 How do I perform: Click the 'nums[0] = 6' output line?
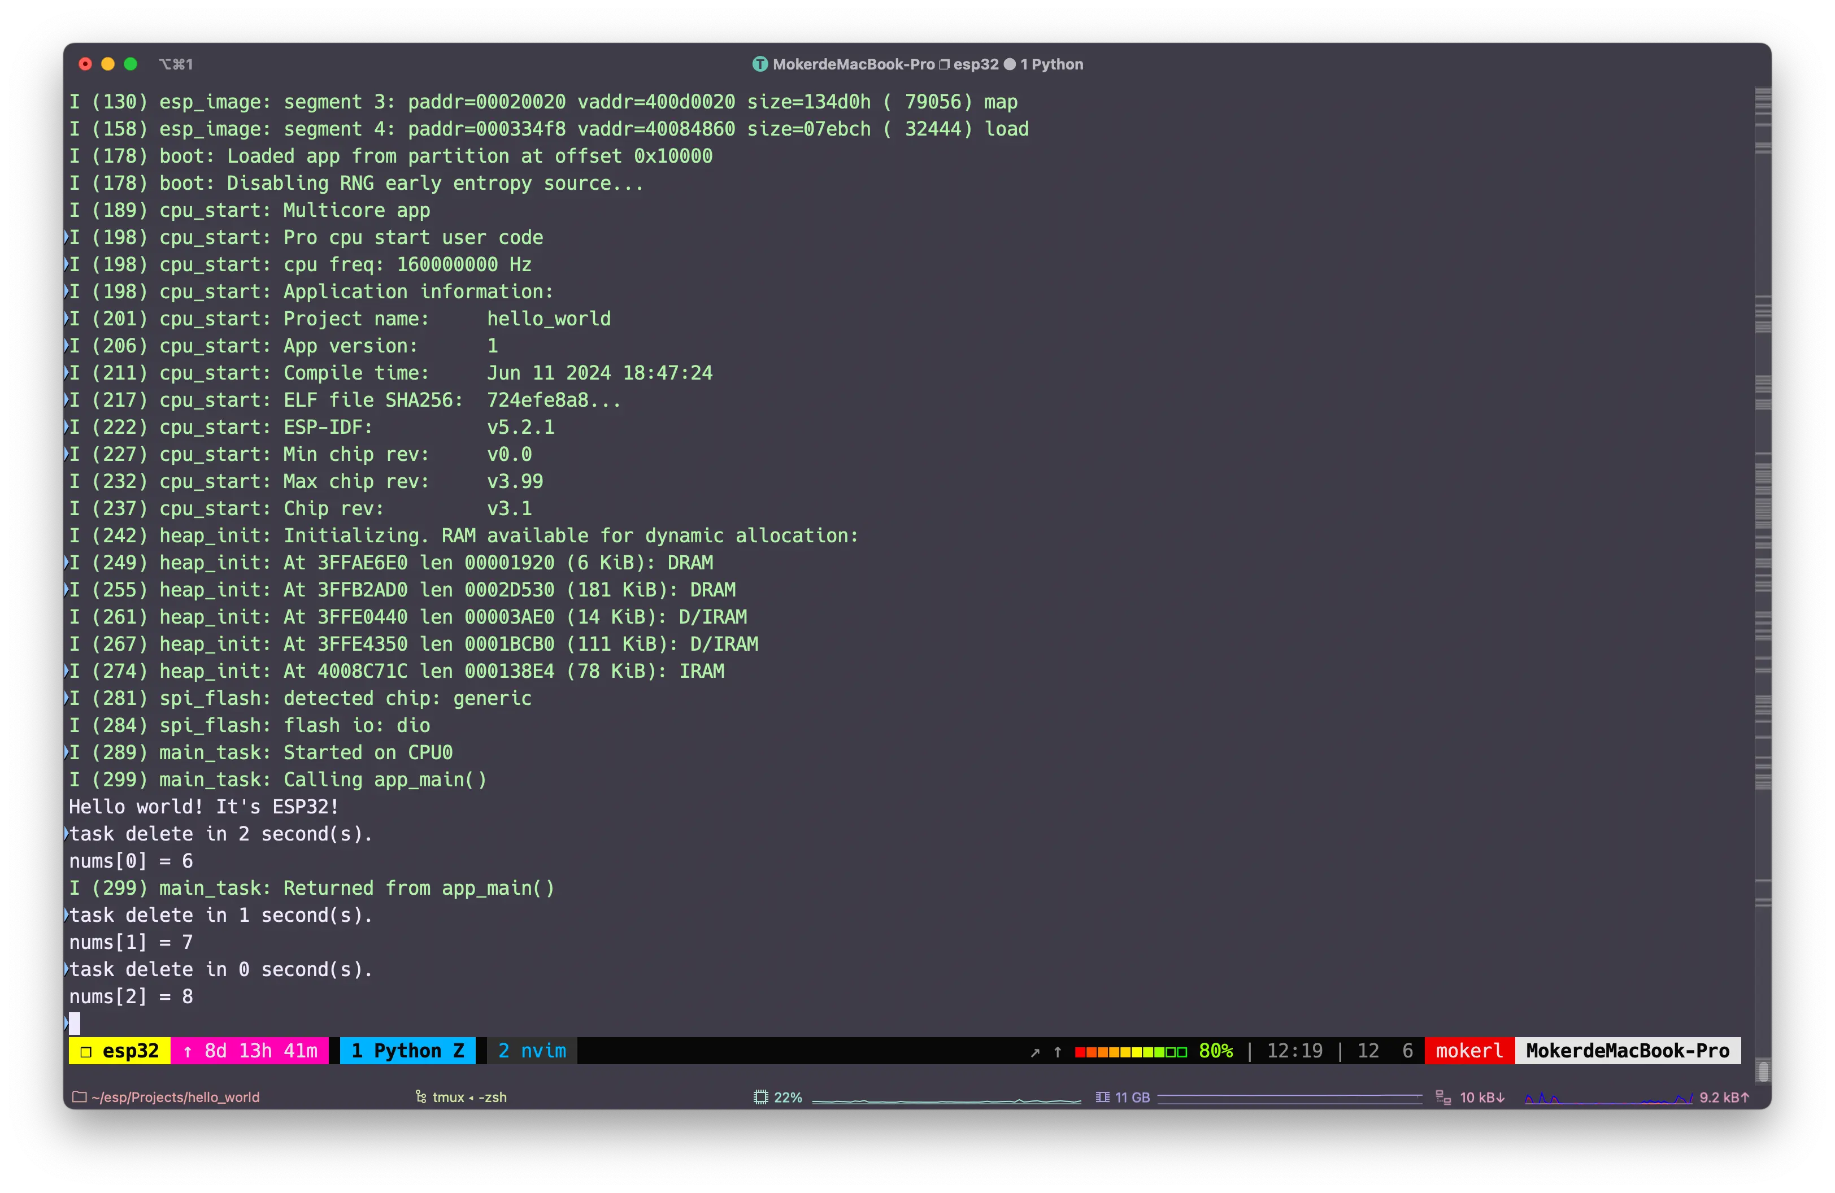131,861
